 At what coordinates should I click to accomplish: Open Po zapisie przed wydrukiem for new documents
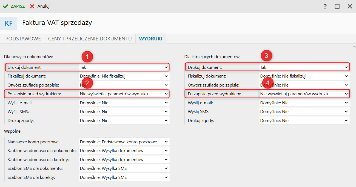tap(124, 94)
